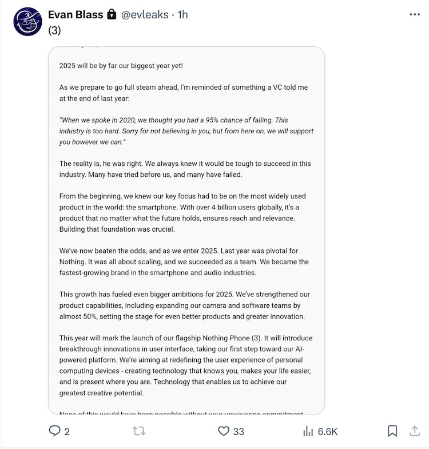The width and height of the screenshot is (429, 449).
Task: Click the protected account lock icon
Action: click(x=112, y=14)
